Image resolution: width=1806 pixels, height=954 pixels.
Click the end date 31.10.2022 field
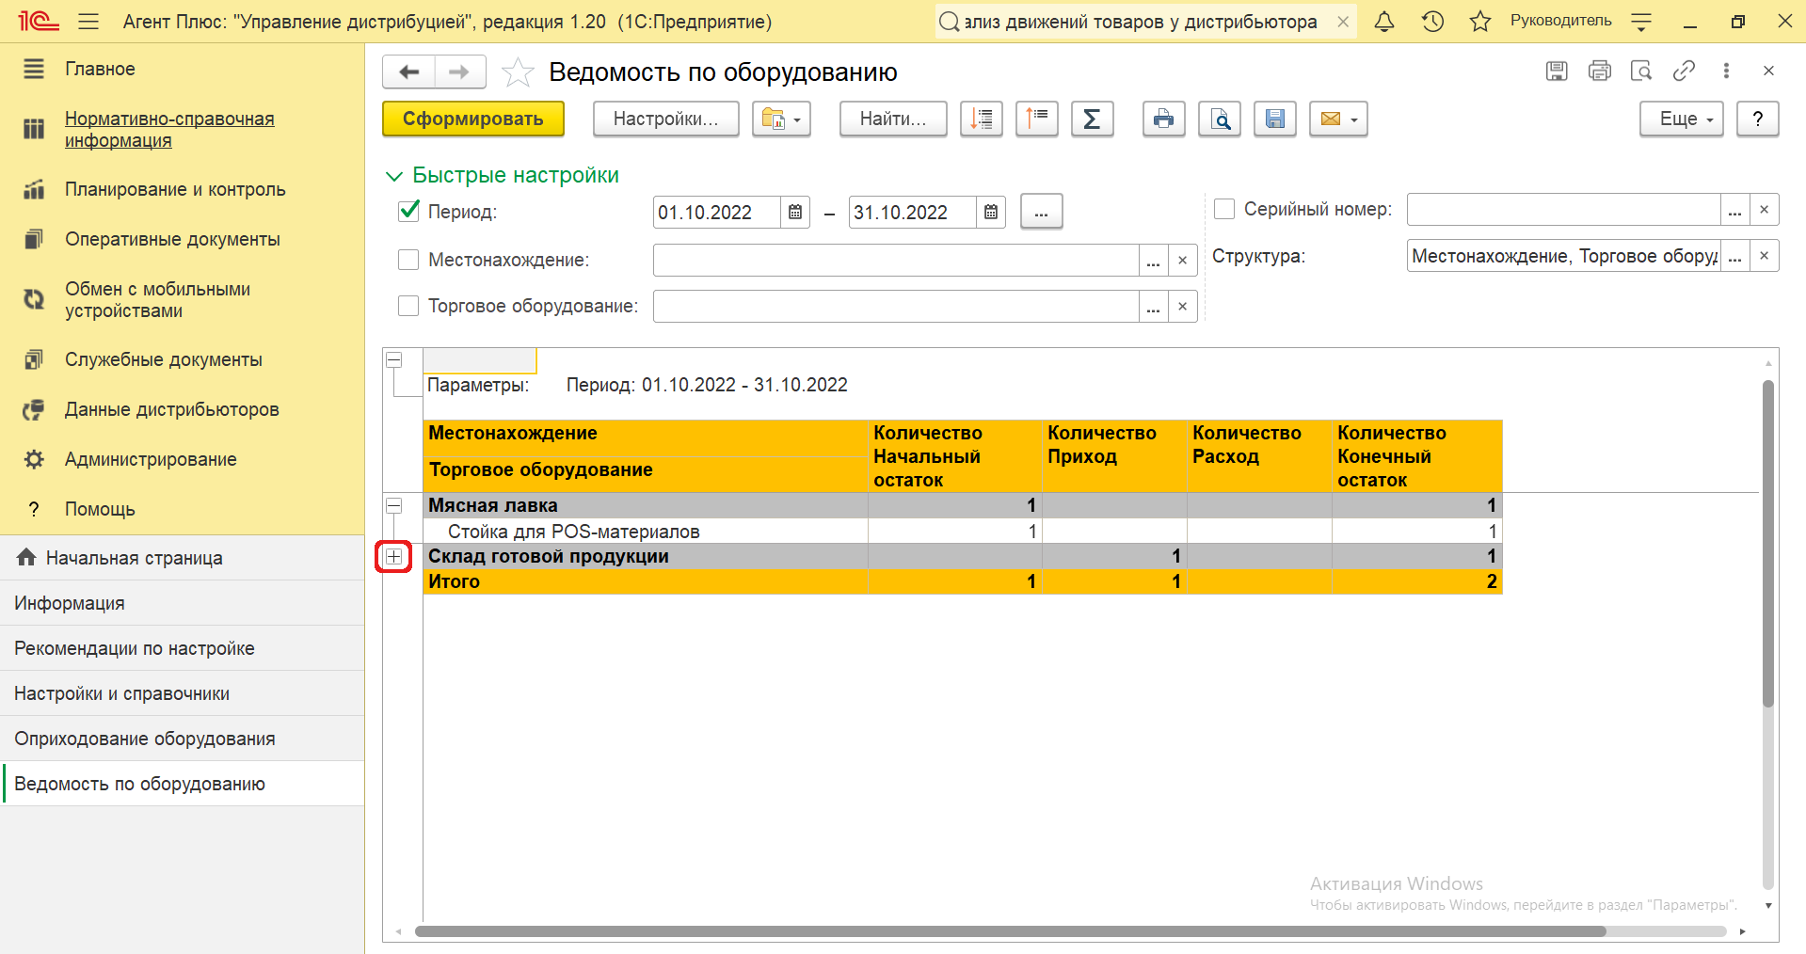913,213
